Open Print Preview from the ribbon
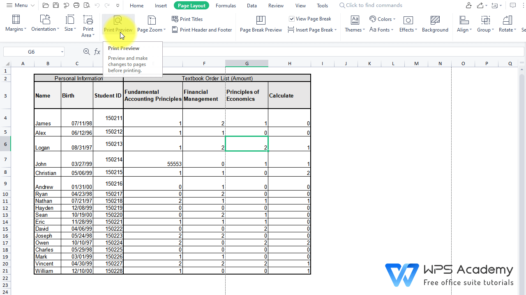This screenshot has width=526, height=295. point(118,25)
